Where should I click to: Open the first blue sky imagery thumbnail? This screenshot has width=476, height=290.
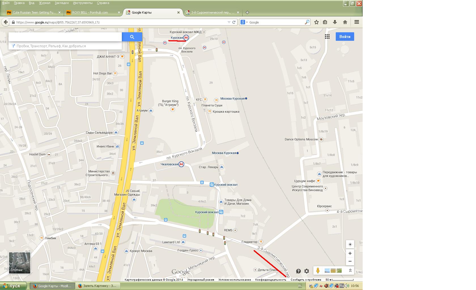[x=327, y=271]
